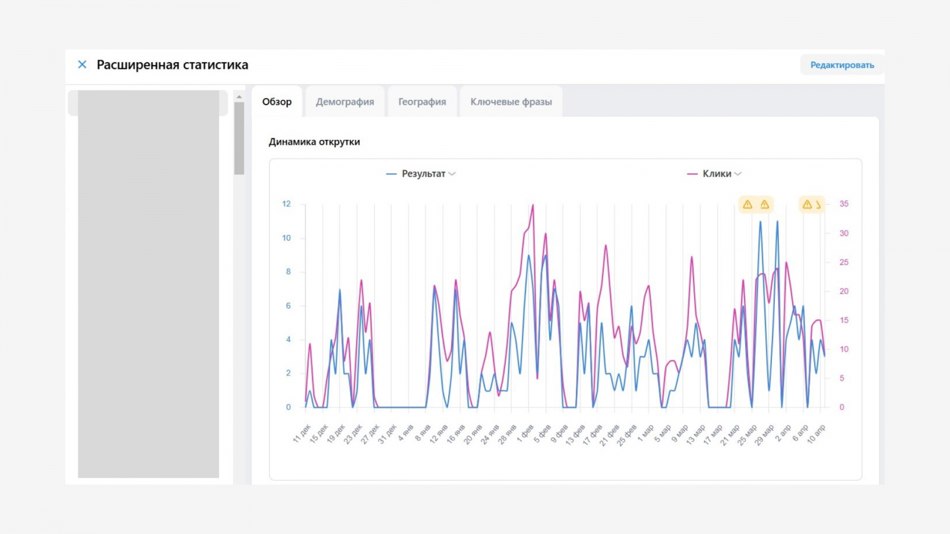Click blue line swatch for Результат legend

click(391, 174)
